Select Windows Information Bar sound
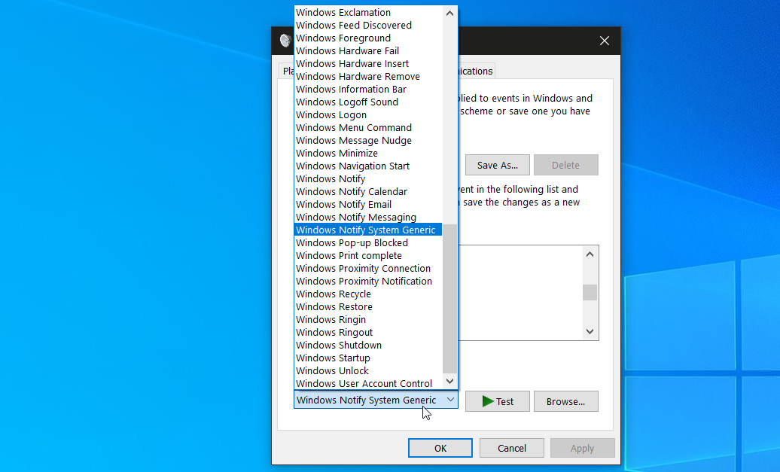This screenshot has width=780, height=472. (x=368, y=90)
